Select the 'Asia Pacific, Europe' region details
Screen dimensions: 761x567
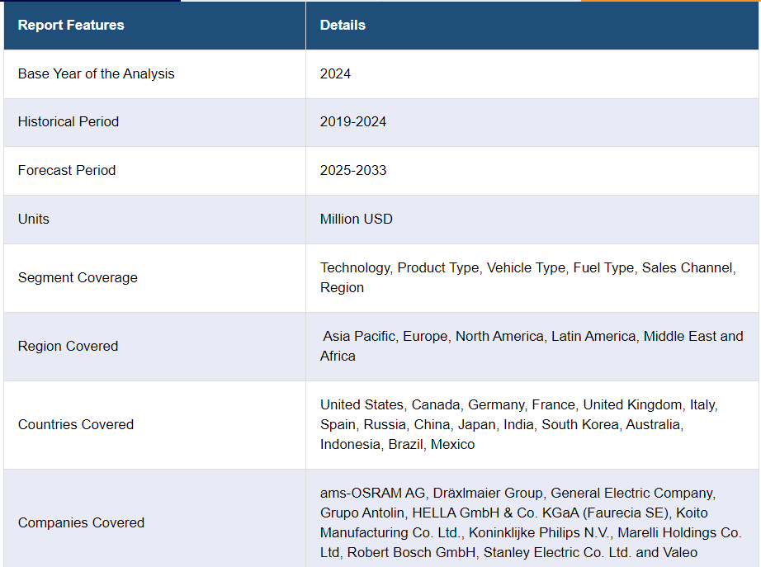click(x=532, y=346)
